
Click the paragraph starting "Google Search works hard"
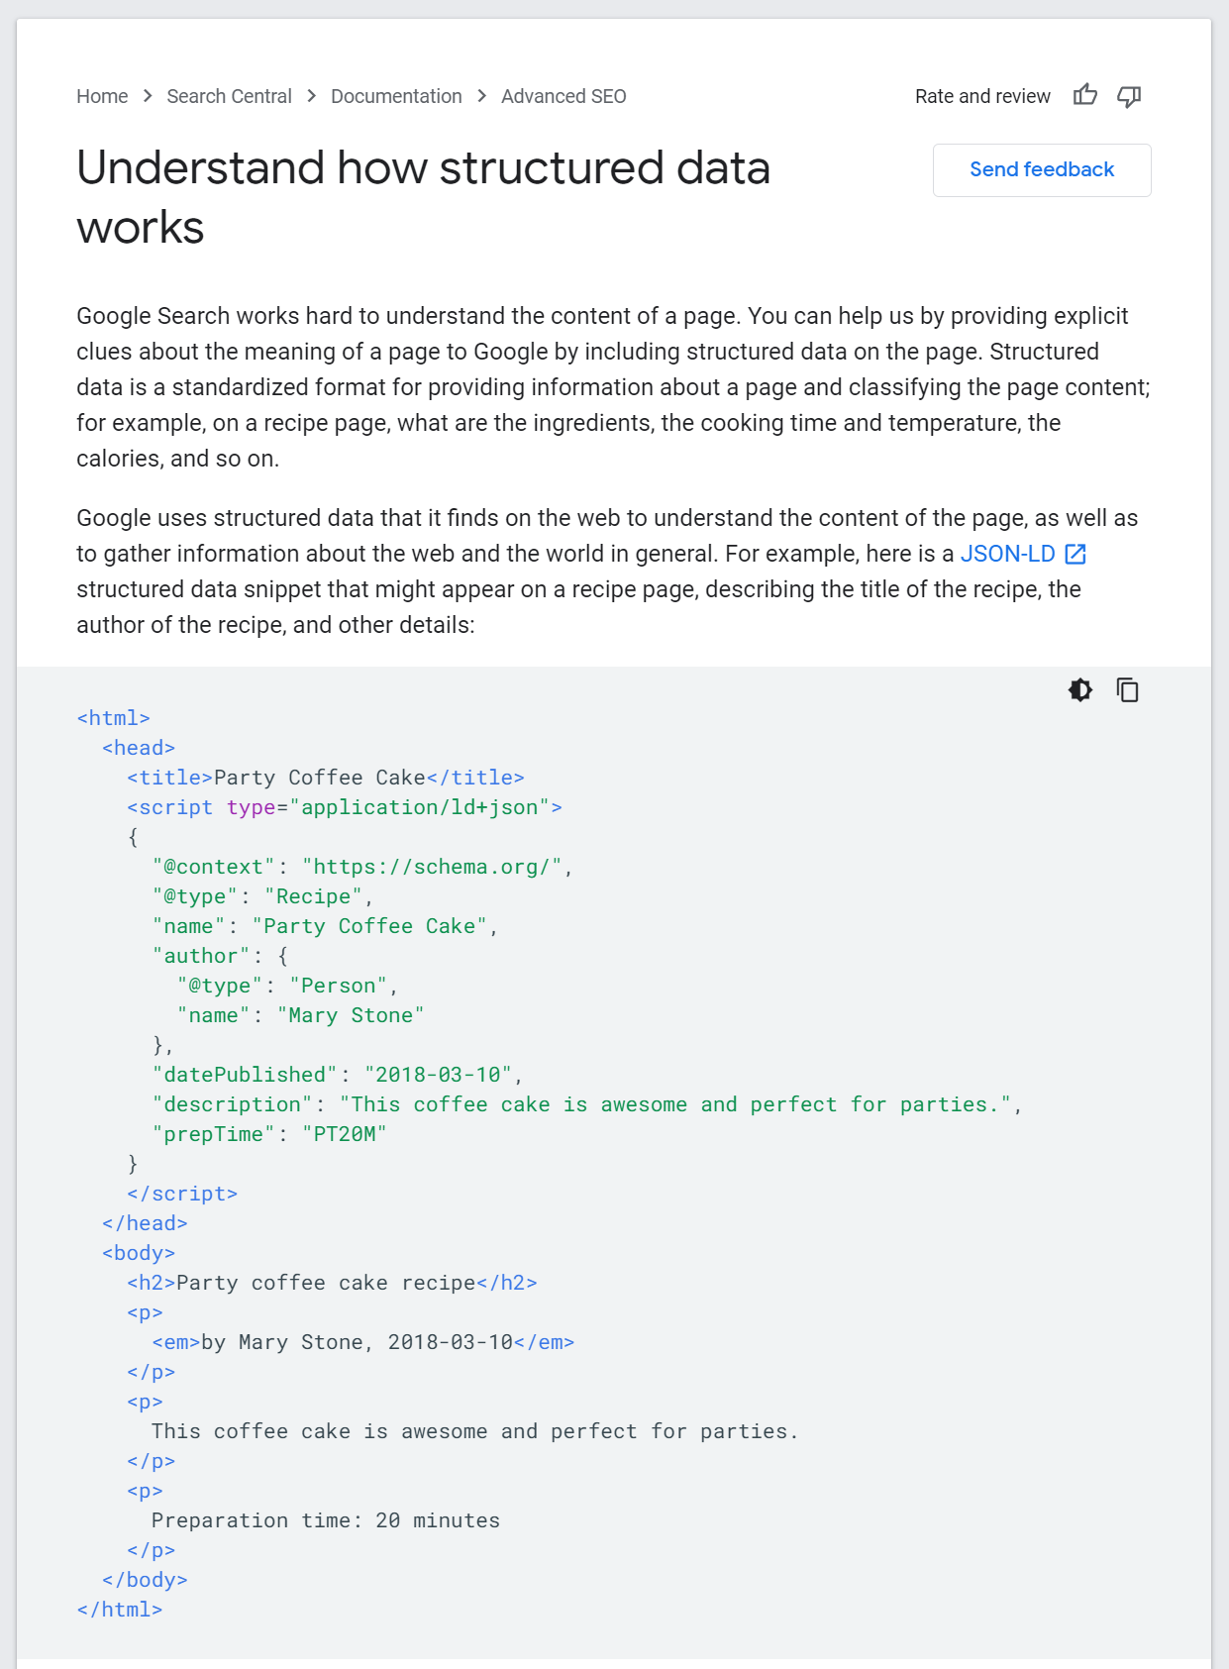pos(613,387)
